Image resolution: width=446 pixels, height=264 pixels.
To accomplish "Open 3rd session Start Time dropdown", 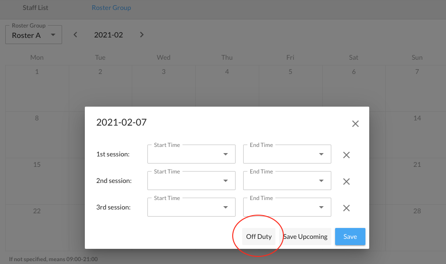I will [191, 208].
